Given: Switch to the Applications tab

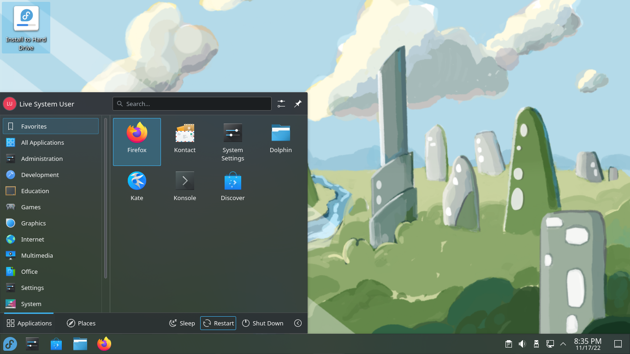Looking at the screenshot, I should point(29,323).
